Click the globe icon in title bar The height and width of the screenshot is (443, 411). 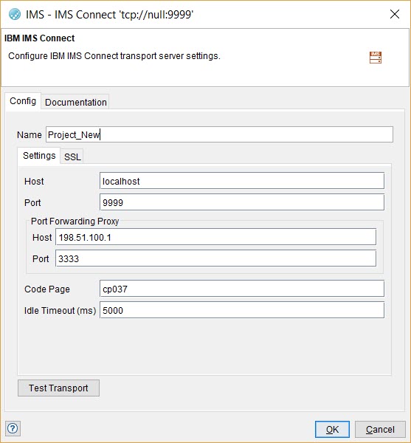[15, 14]
